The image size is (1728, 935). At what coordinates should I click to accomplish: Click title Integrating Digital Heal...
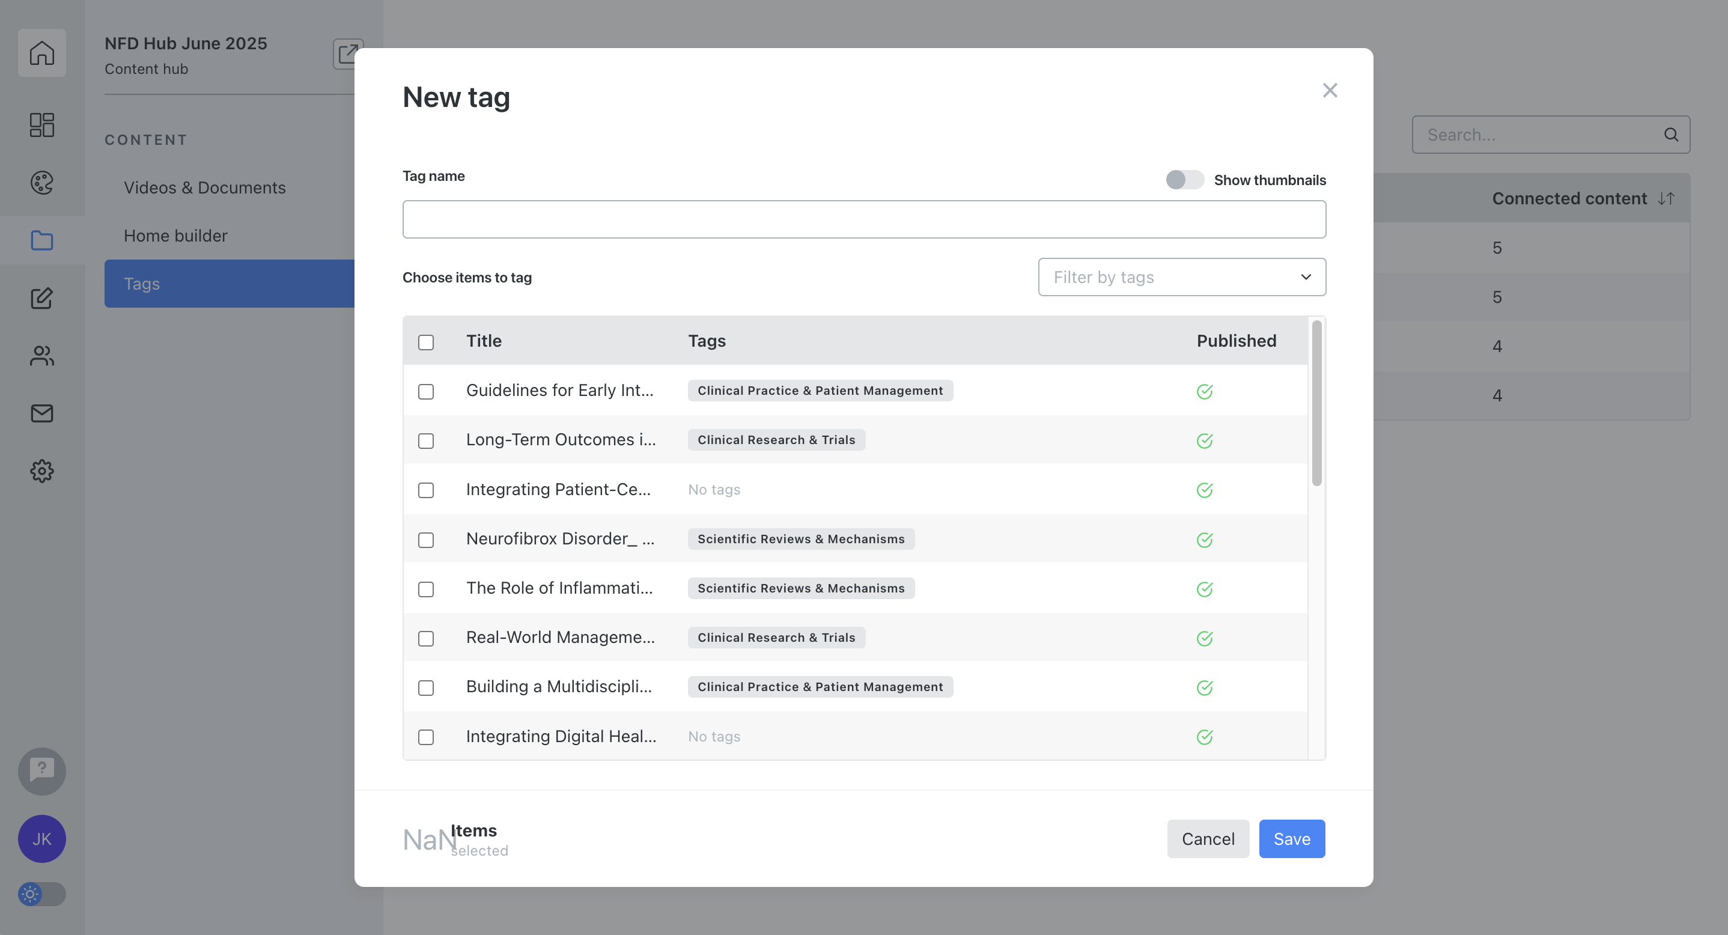pyautogui.click(x=561, y=737)
